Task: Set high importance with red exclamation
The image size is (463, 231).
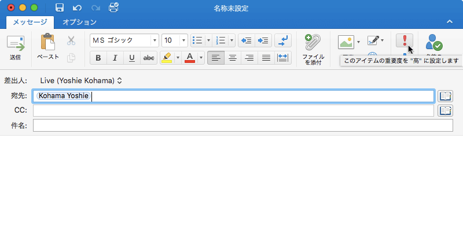Action: [404, 40]
